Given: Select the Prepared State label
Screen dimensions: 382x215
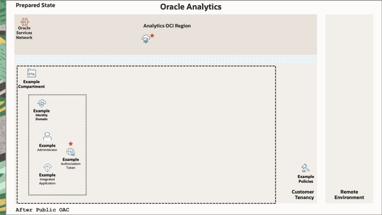Looking at the screenshot, I should pos(35,6).
